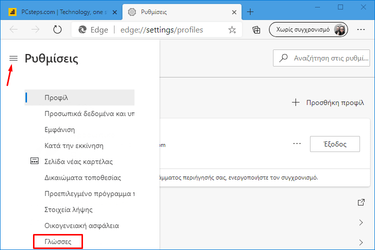
Task: Open profile more options ellipsis
Action: point(297,144)
